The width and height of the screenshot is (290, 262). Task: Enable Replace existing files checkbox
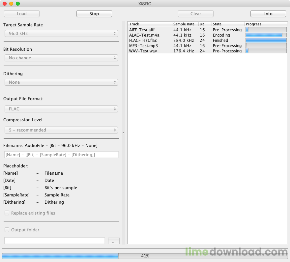[x=7, y=213]
